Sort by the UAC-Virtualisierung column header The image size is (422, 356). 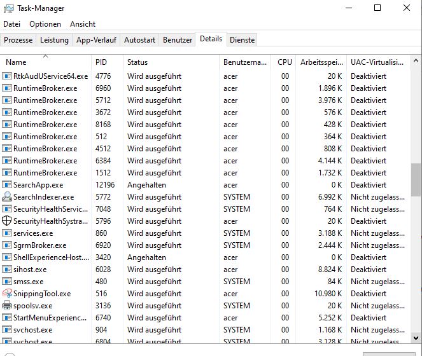[379, 62]
